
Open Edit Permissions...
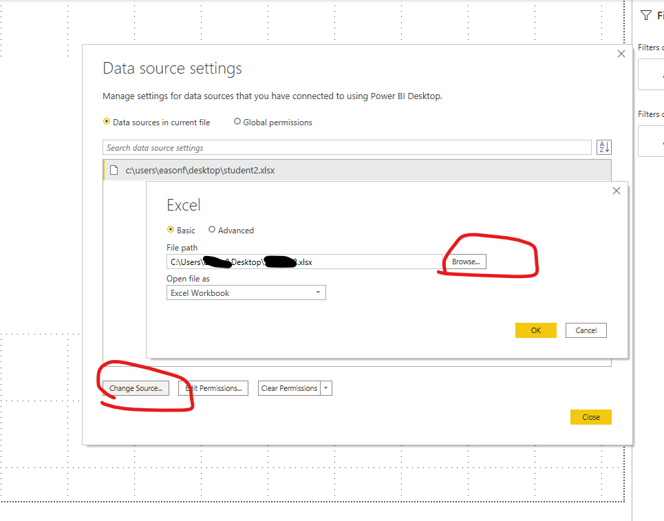[x=213, y=388]
